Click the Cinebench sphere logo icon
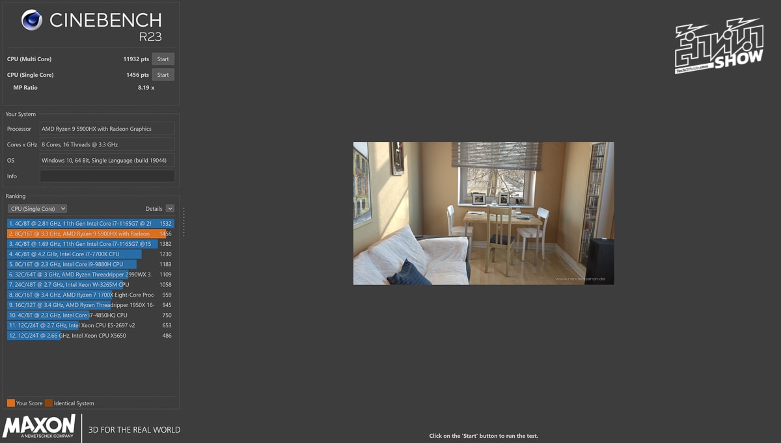The image size is (781, 443). pos(32,20)
